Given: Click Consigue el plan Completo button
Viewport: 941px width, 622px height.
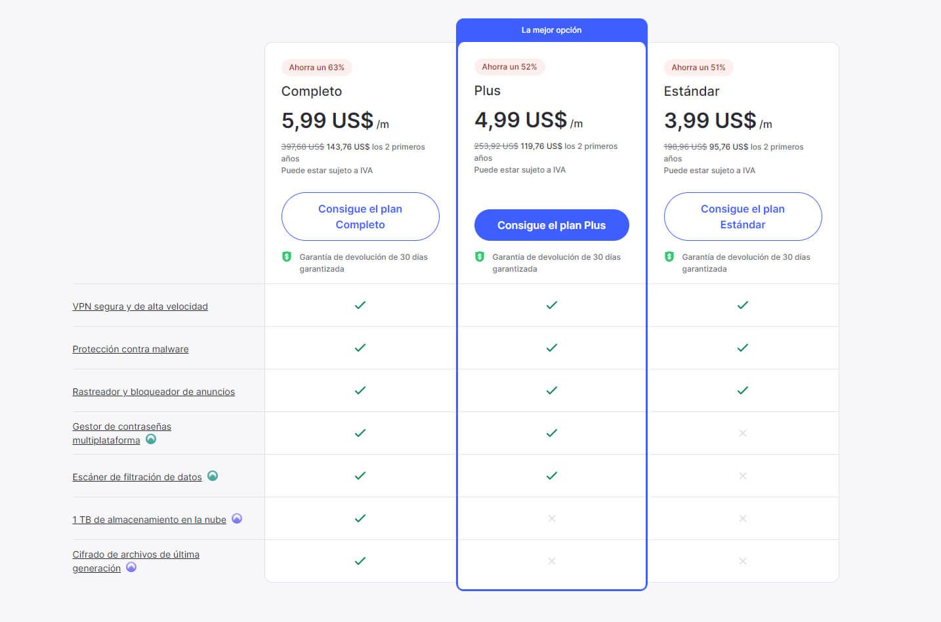Looking at the screenshot, I should [360, 217].
